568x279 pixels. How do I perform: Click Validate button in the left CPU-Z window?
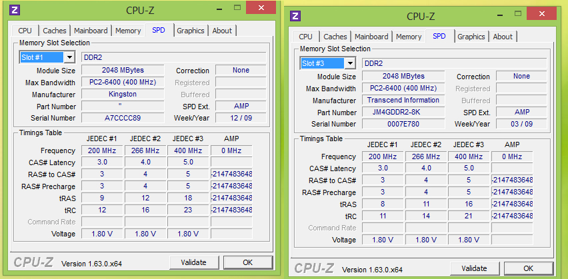194,262
